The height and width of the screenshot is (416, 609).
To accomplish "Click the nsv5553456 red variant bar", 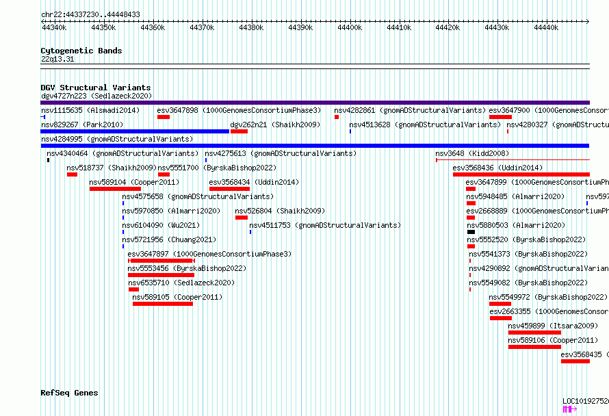I will 161,275.
